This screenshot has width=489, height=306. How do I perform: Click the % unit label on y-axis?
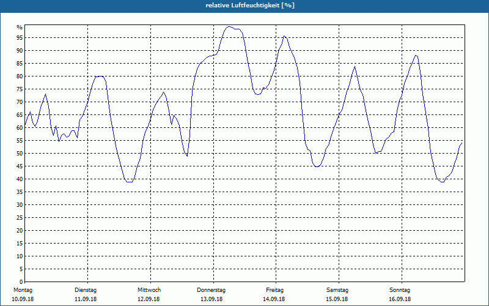coord(20,28)
